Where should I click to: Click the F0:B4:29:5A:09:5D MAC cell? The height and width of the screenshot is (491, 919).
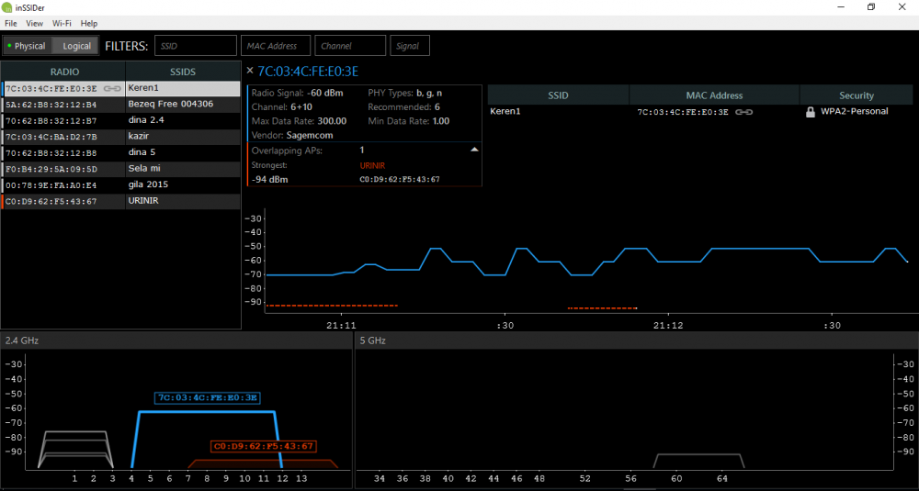click(x=51, y=169)
